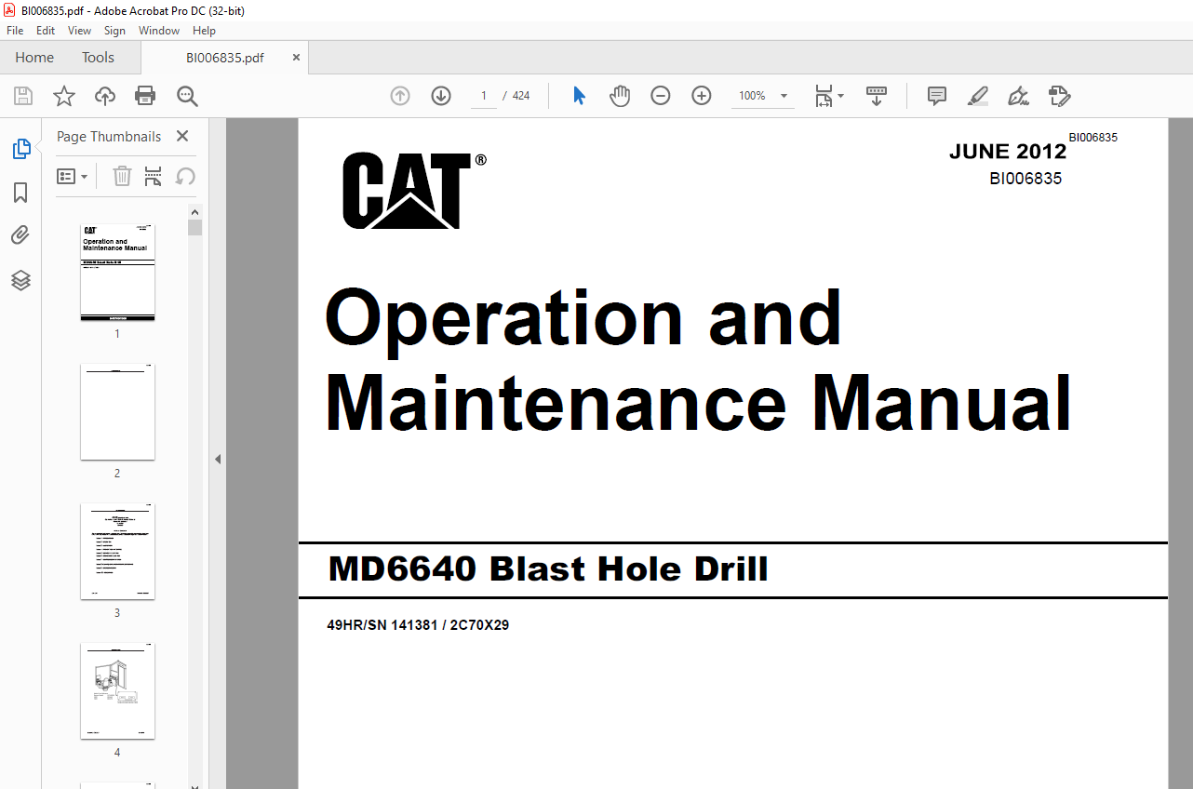This screenshot has height=789, width=1193.
Task: Click the serial number line '49HR/SN 141381'
Action: [418, 625]
